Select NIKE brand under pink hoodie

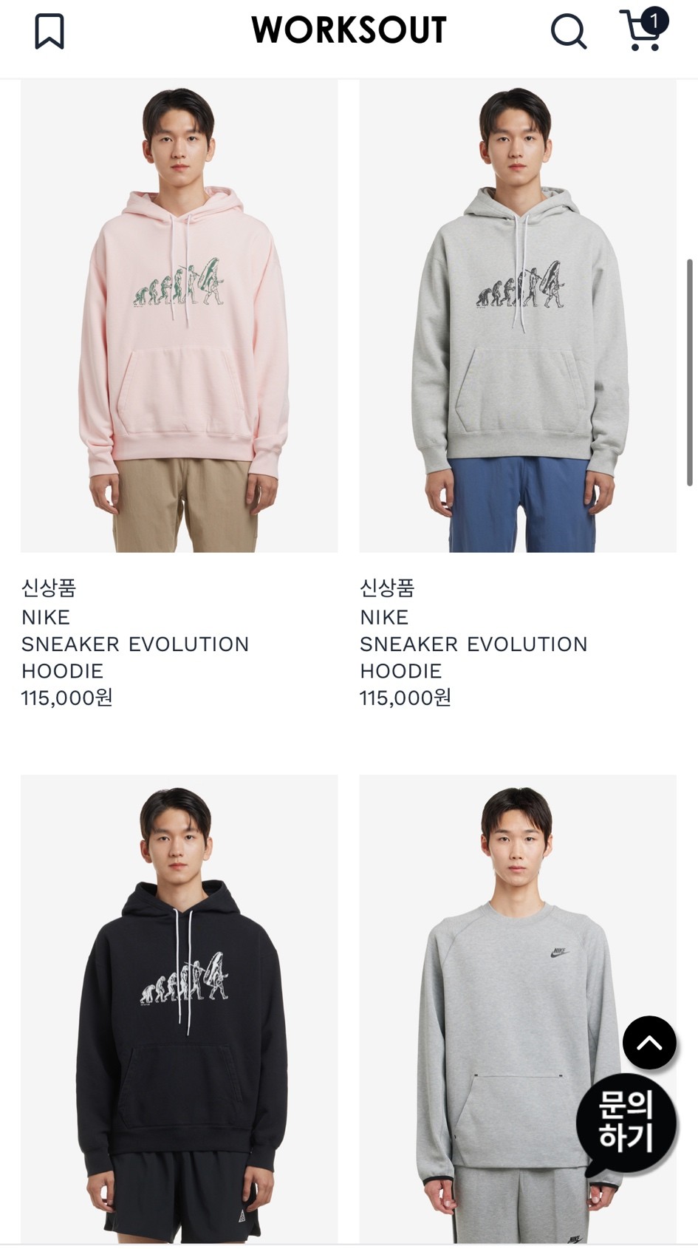[46, 617]
